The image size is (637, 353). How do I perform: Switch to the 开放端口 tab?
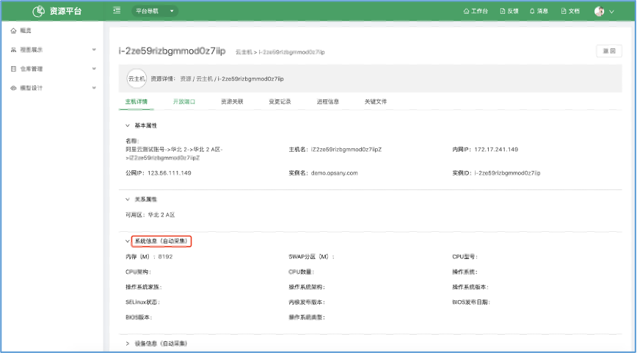point(183,102)
